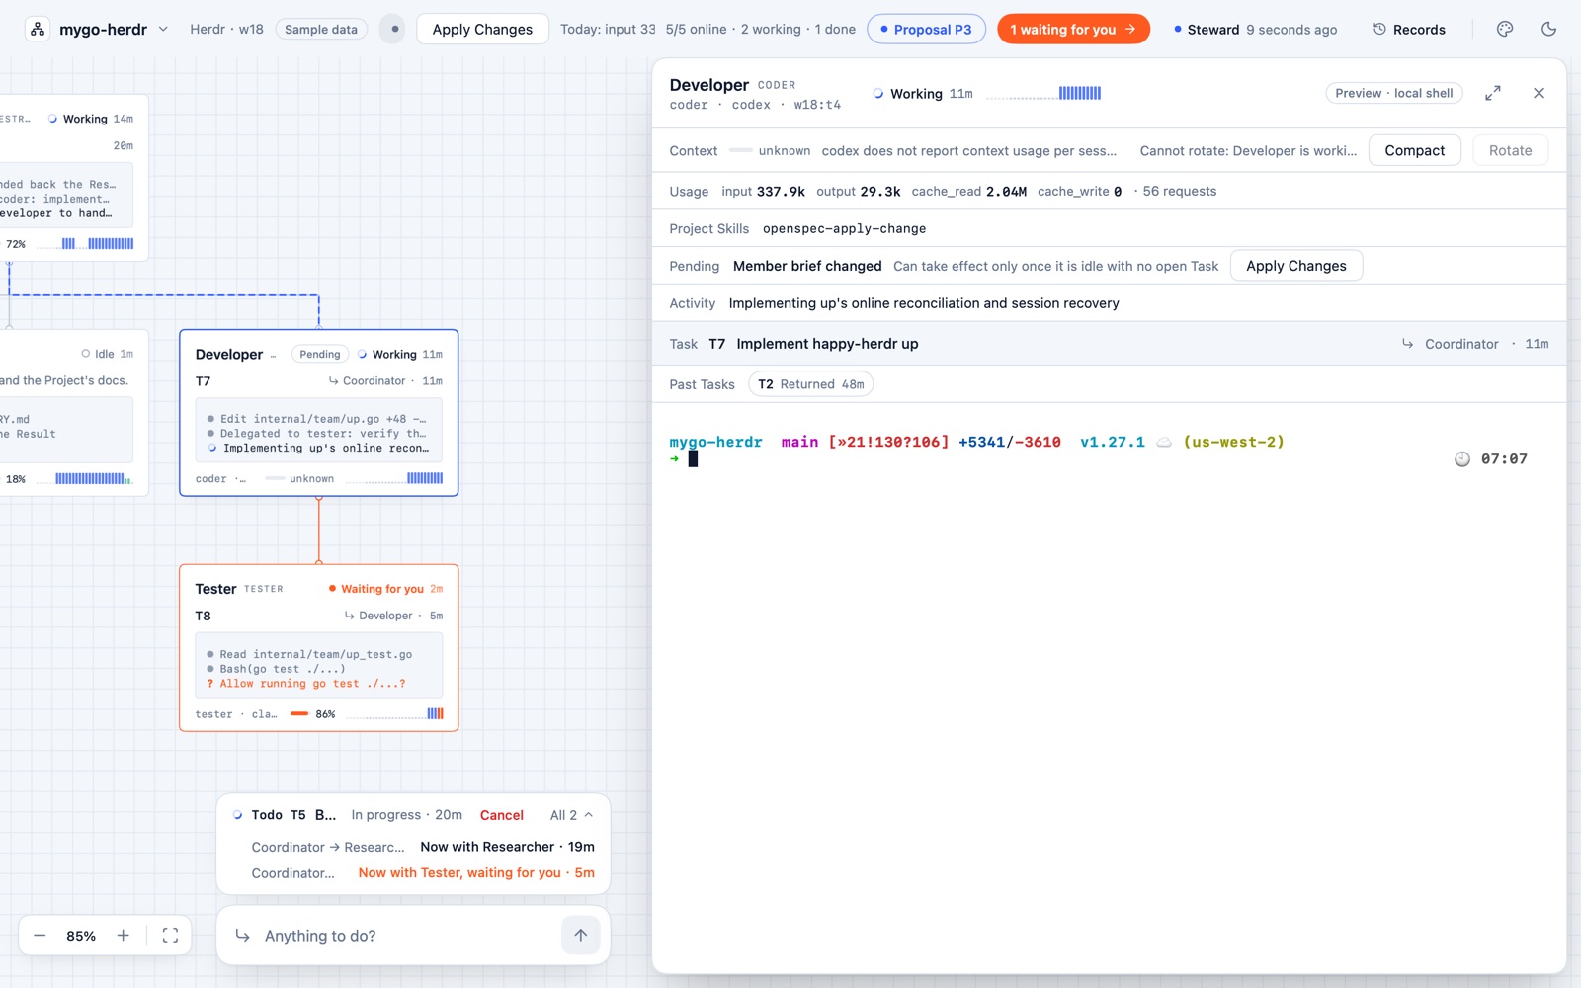
Task: Click the Developer activity sparkline in panel header
Action: (x=1043, y=93)
